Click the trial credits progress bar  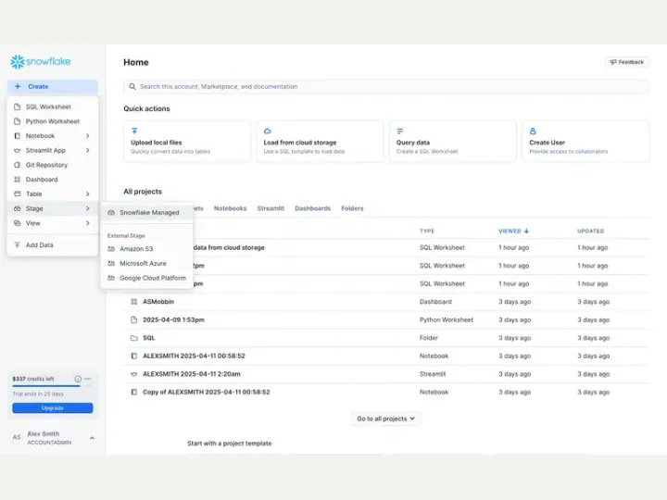click(52, 386)
